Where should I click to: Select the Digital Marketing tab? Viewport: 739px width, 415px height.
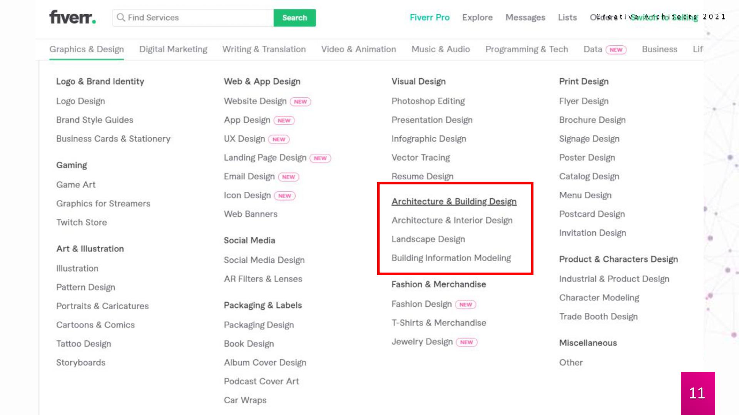pyautogui.click(x=173, y=49)
